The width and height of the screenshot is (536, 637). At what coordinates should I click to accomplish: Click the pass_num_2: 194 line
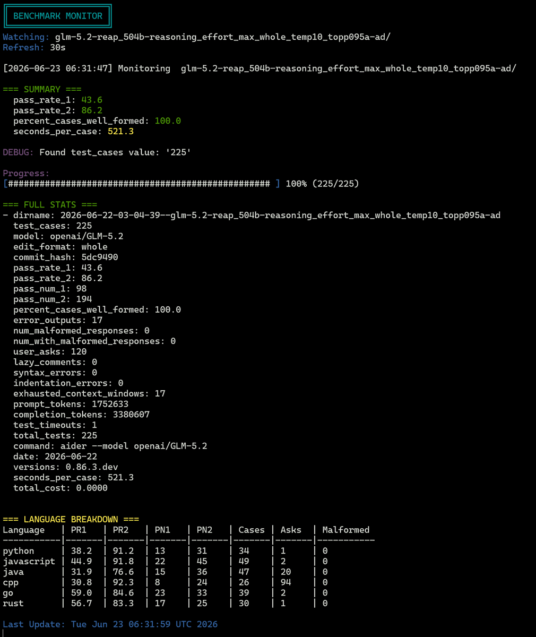[x=53, y=299]
